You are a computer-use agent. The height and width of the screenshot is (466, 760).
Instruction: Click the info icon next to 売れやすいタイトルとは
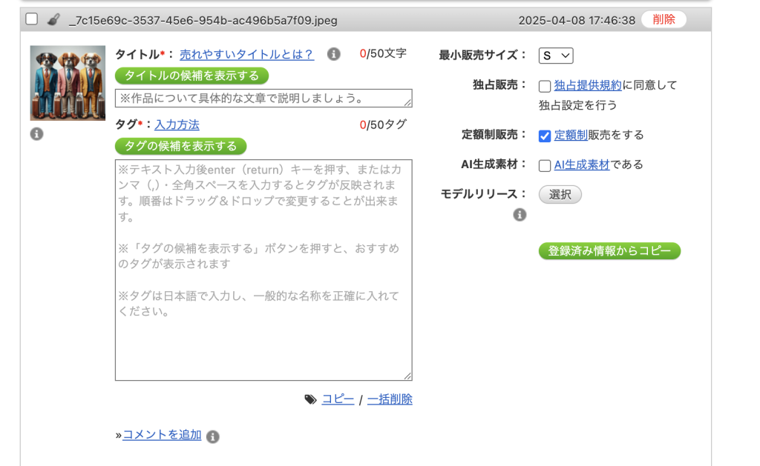[334, 54]
